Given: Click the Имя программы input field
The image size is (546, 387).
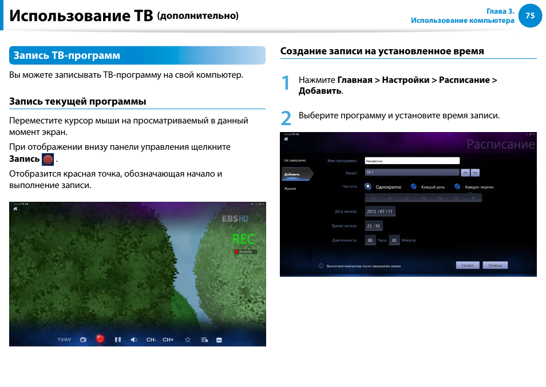Looking at the screenshot, I should point(412,161).
